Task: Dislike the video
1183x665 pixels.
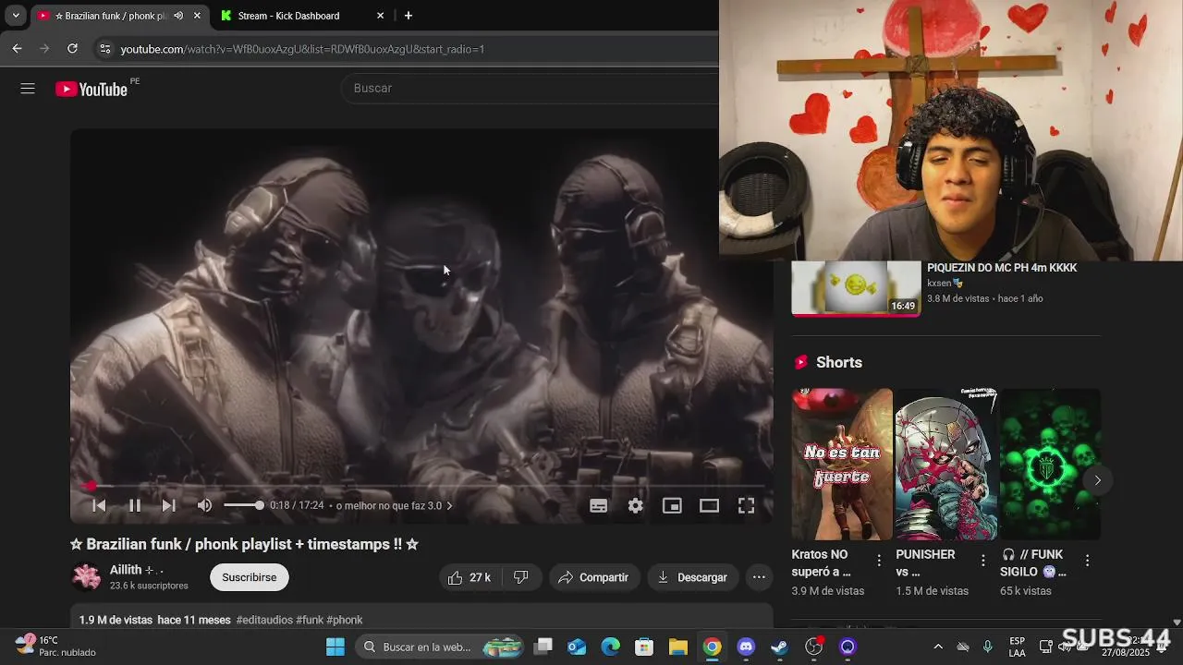Action: [x=521, y=577]
